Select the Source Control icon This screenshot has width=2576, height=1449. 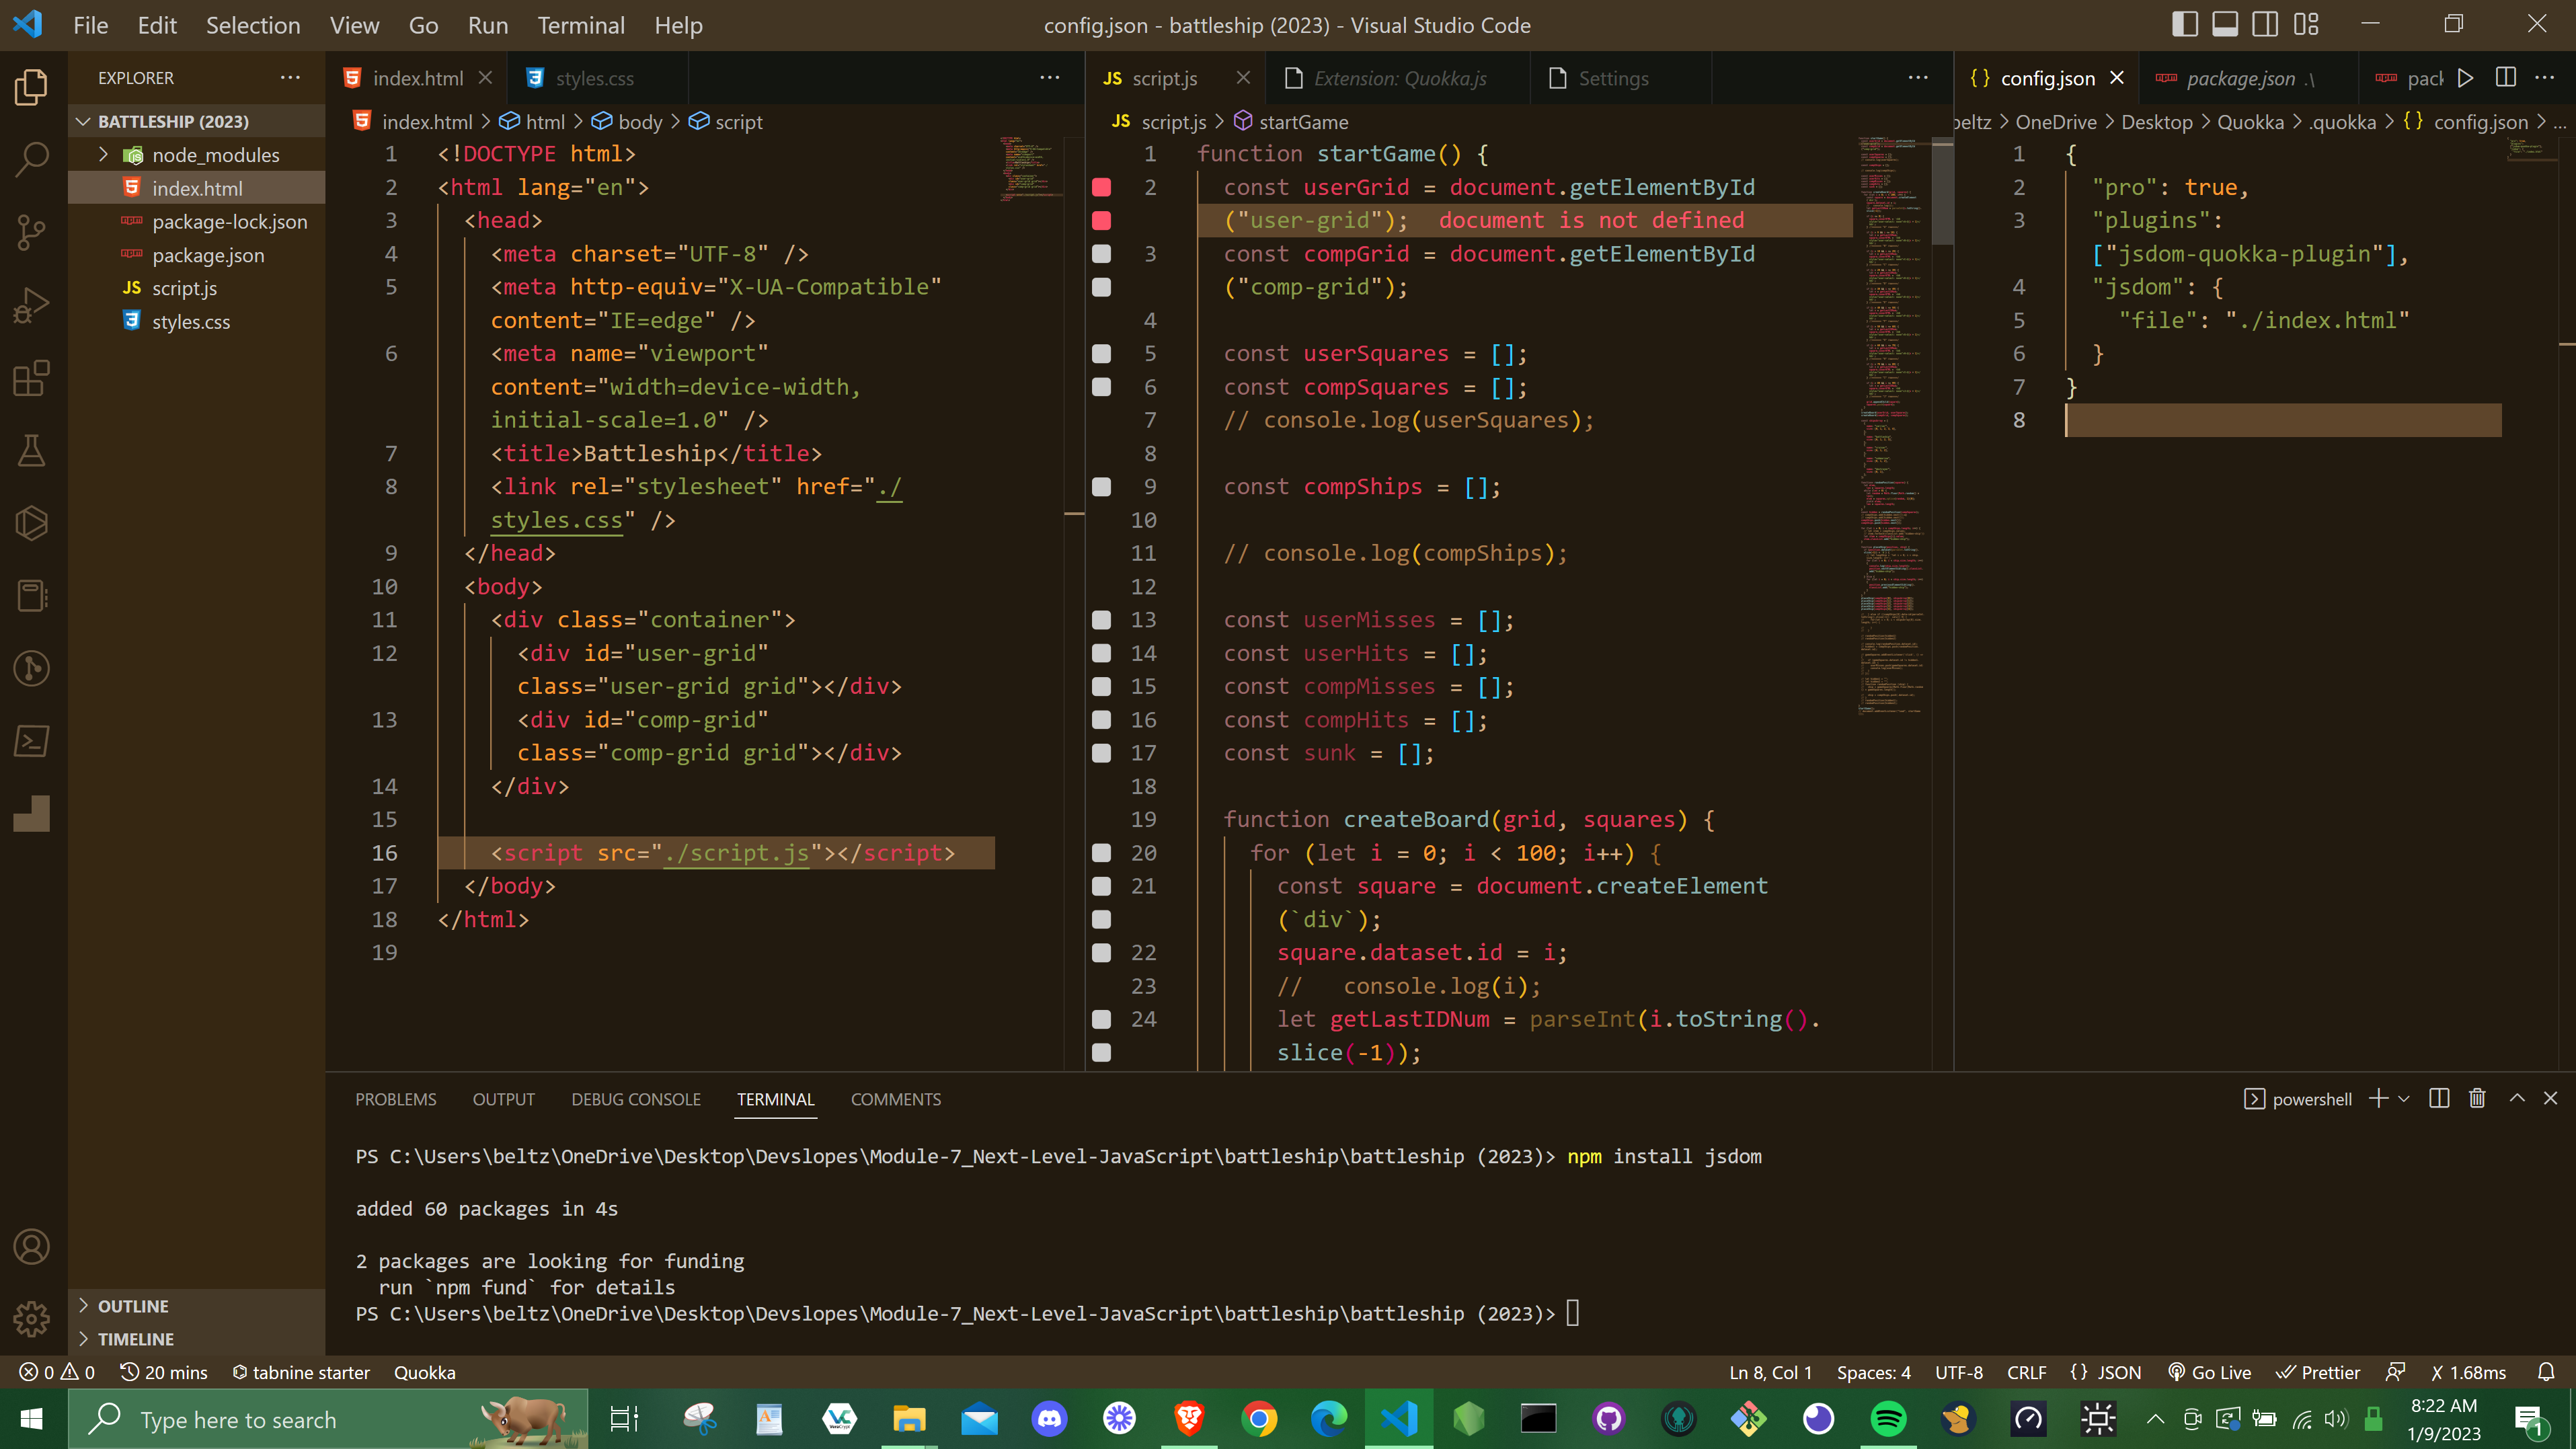(x=31, y=232)
